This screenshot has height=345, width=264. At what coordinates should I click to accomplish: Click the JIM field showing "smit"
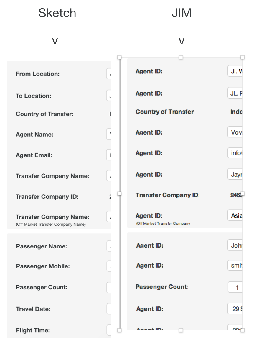tap(235, 265)
